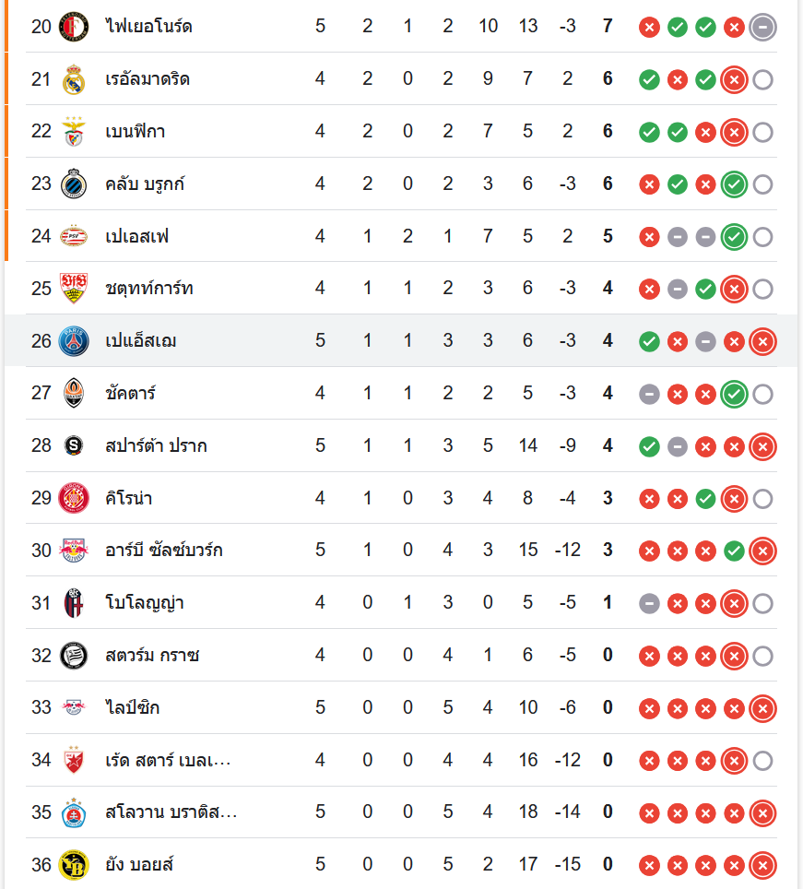Viewport: 803px width, 889px height.
Task: Click RB Salzburg's only green win icon
Action: tap(734, 551)
